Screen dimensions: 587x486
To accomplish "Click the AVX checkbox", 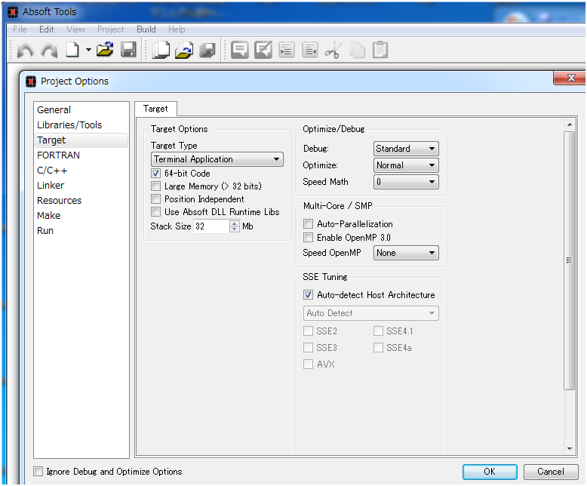I will 308,364.
